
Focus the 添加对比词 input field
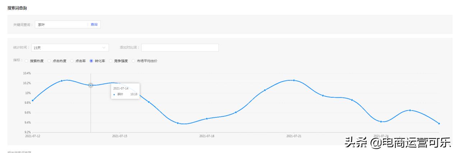tap(180, 47)
